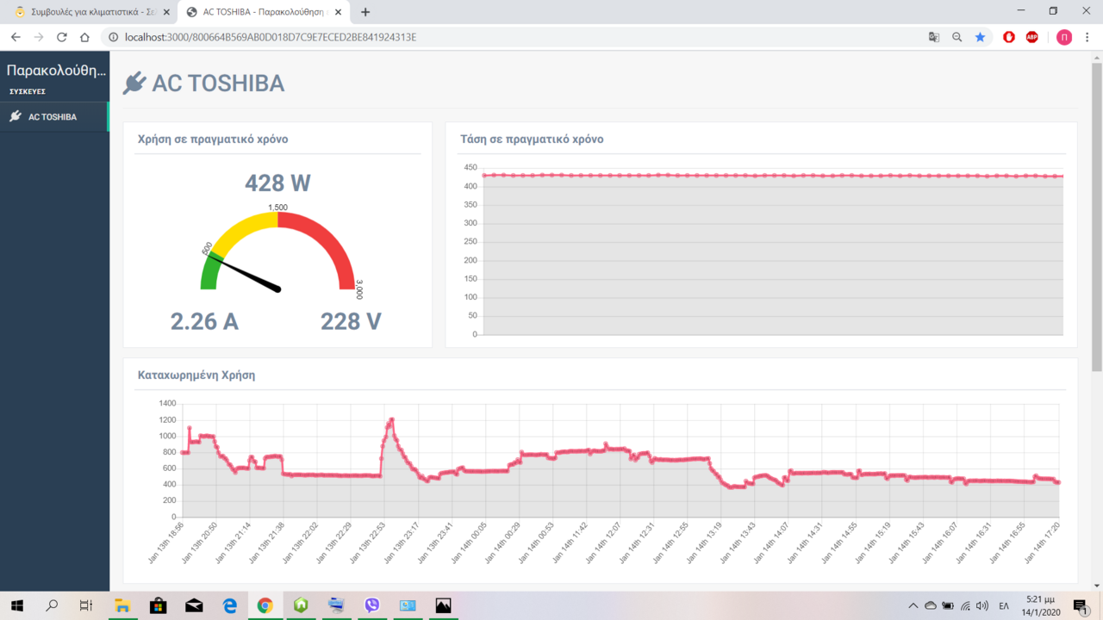Open the Wi-Fi network tray icon
This screenshot has width=1103, height=620.
pos(965,606)
